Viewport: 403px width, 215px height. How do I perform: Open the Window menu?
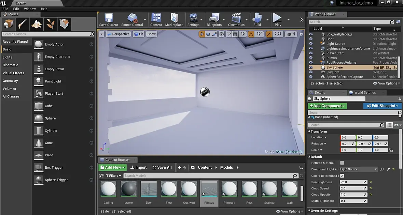pyautogui.click(x=30, y=9)
